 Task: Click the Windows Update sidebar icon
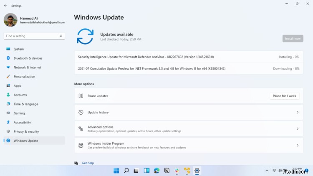pyautogui.click(x=8, y=141)
